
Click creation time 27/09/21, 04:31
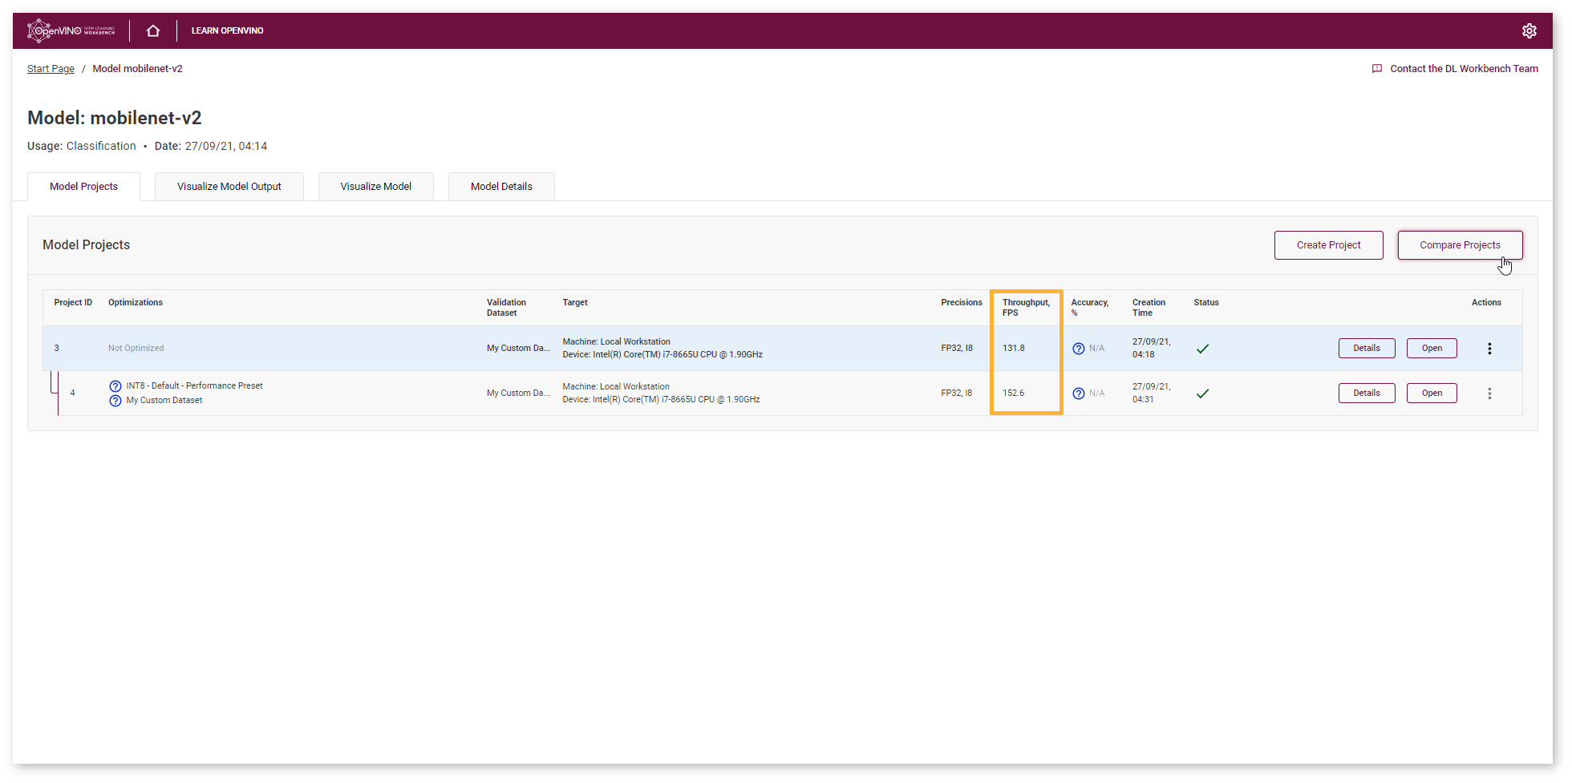point(1152,394)
